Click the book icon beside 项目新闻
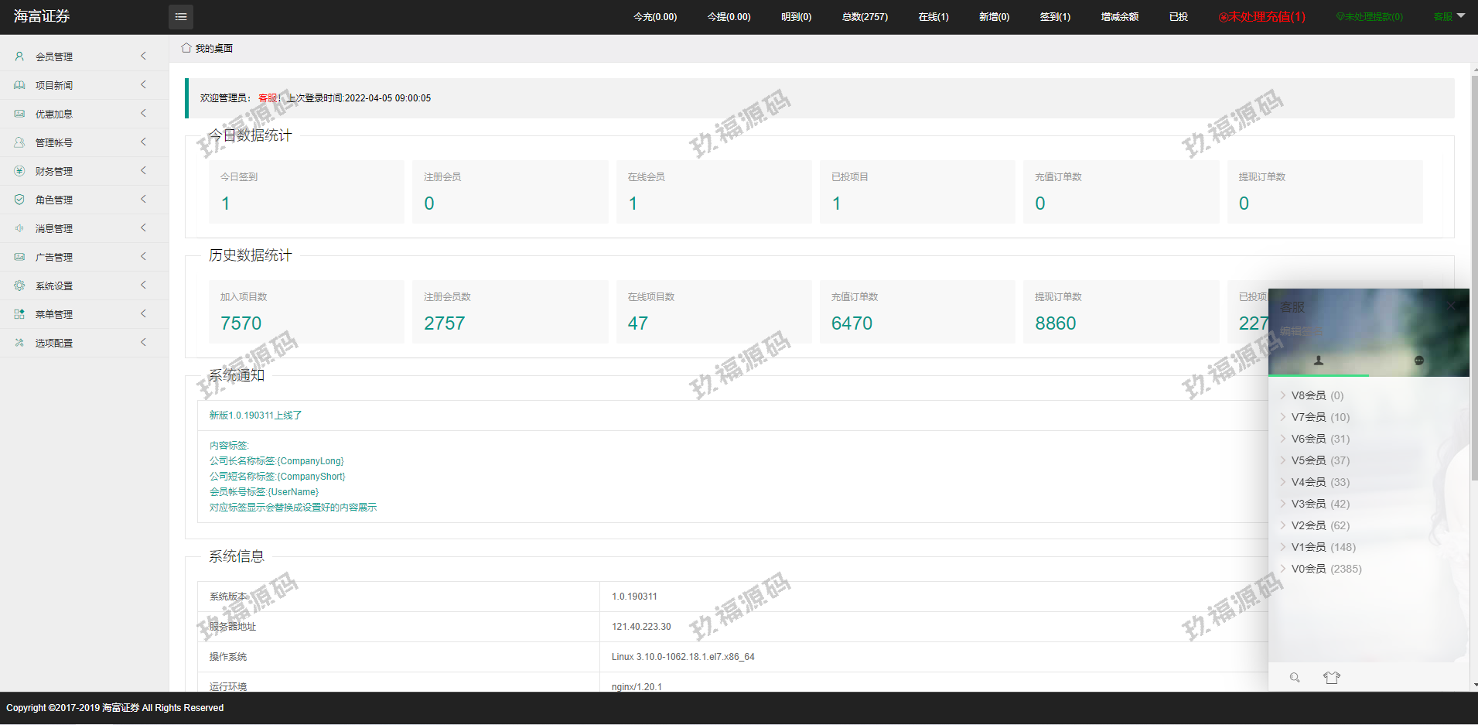Image resolution: width=1478 pixels, height=725 pixels. point(19,85)
